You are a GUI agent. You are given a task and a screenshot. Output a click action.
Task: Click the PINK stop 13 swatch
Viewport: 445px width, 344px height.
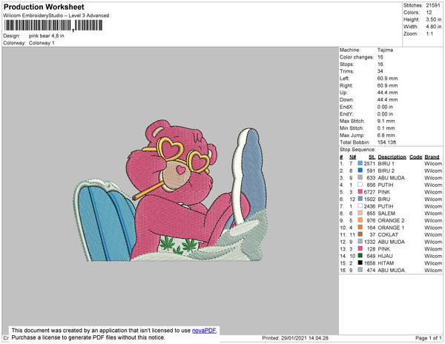[x=360, y=248]
